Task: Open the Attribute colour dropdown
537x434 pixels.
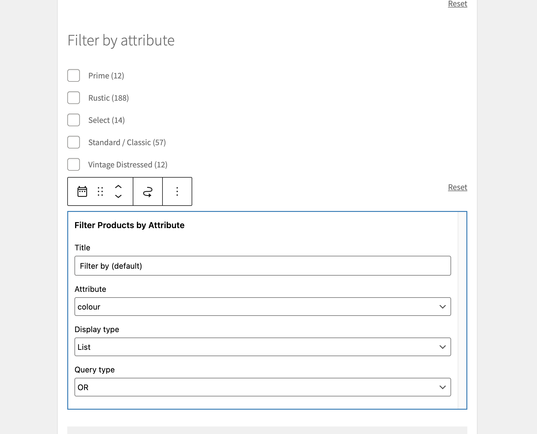Action: [262, 307]
